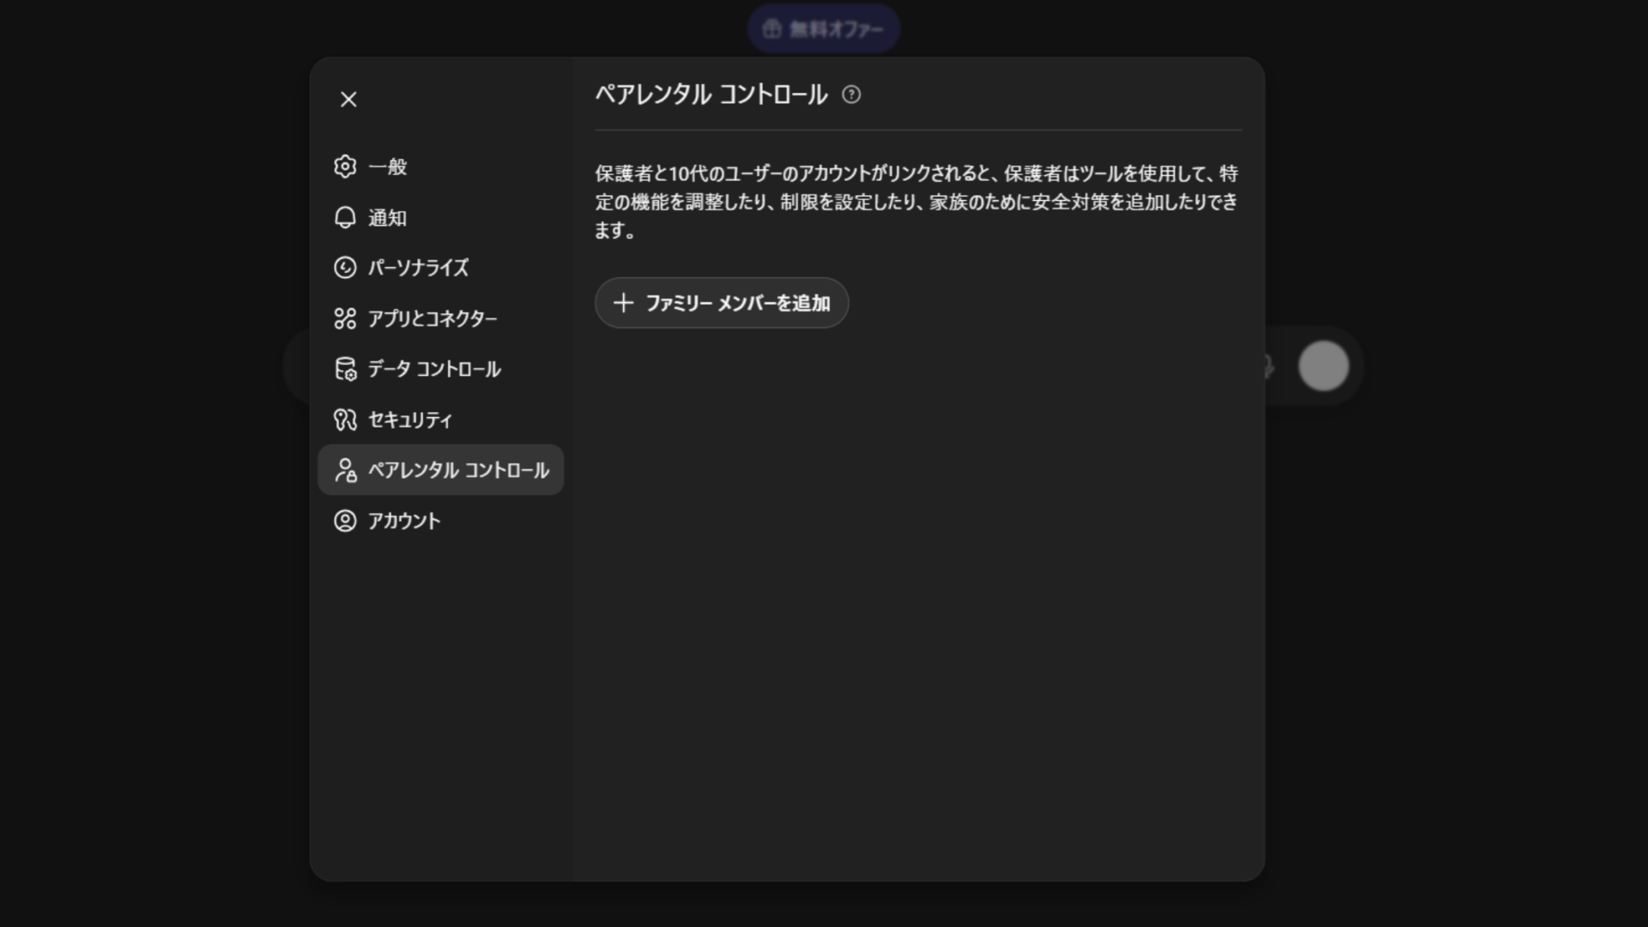The image size is (1648, 927).
Task: Click the clock icon beside パーソナライズ
Action: (345, 268)
